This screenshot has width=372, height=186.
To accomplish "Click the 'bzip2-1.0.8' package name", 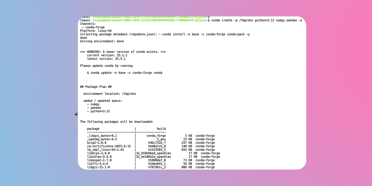I will coord(97,143).
